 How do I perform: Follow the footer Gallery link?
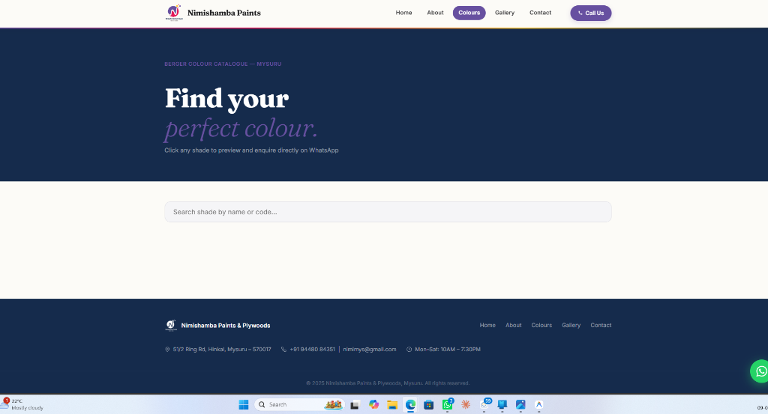click(571, 325)
